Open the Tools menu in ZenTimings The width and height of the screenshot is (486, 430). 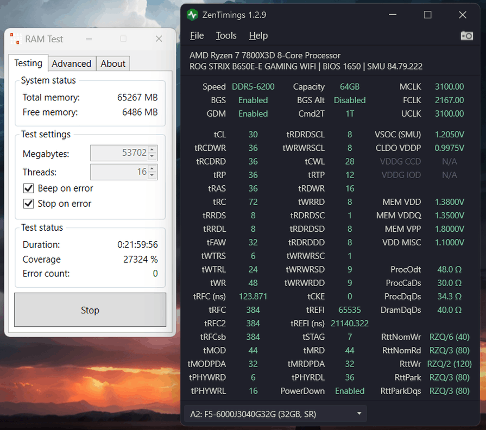226,36
